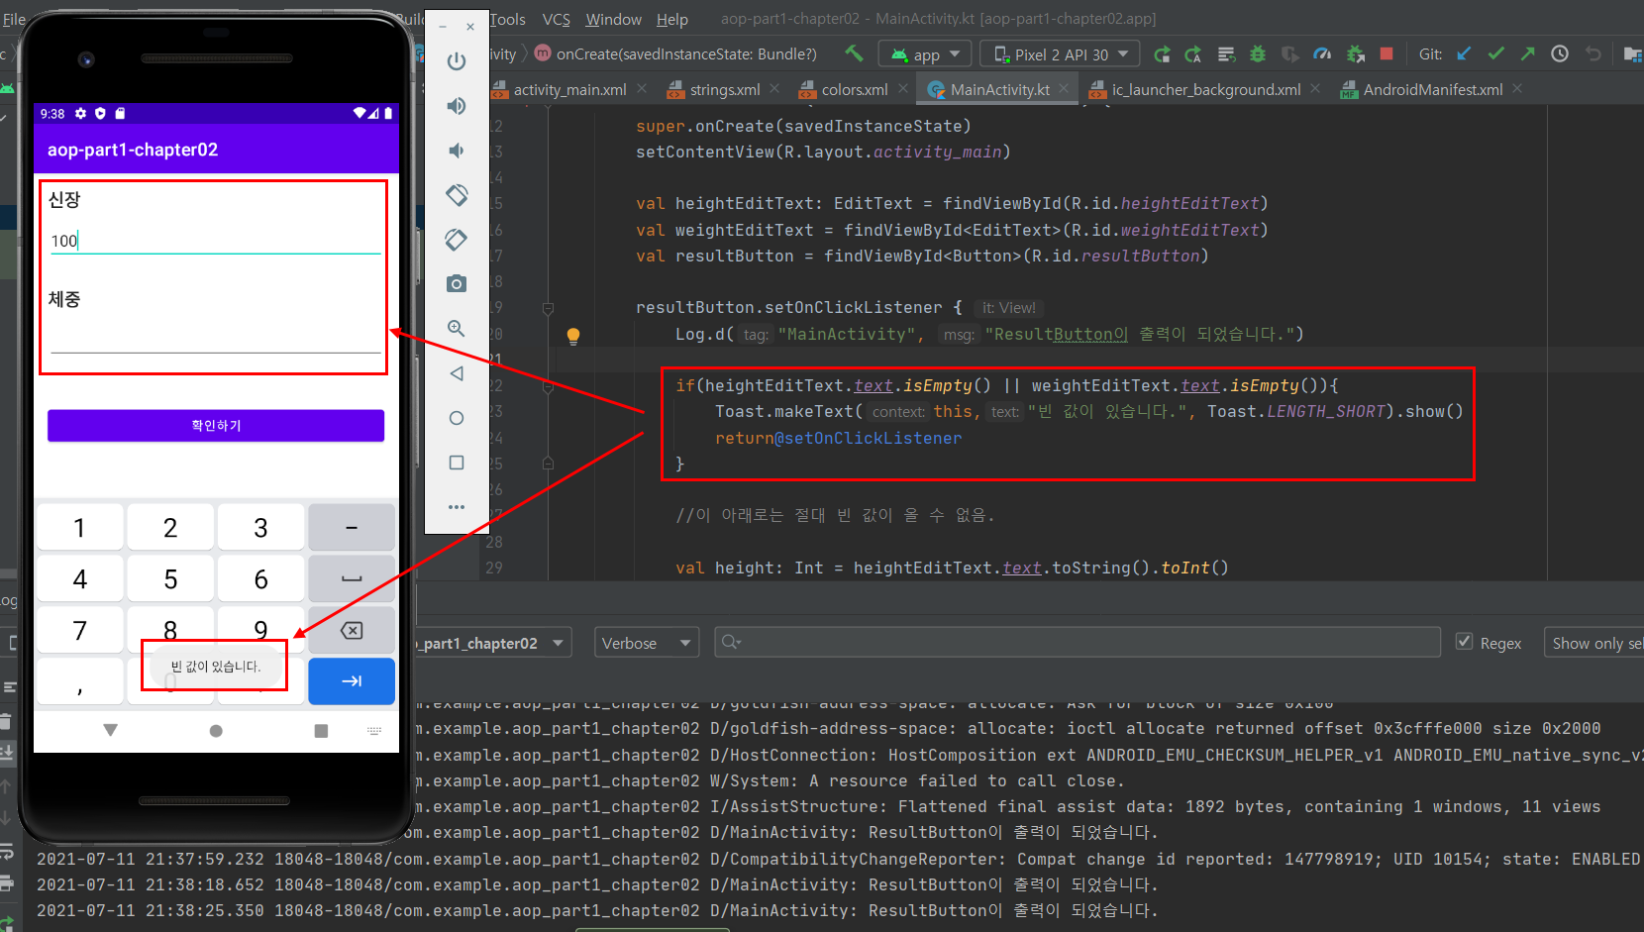Tap Android navigation back triangle on phone
The width and height of the screenshot is (1644, 932).
tap(111, 731)
